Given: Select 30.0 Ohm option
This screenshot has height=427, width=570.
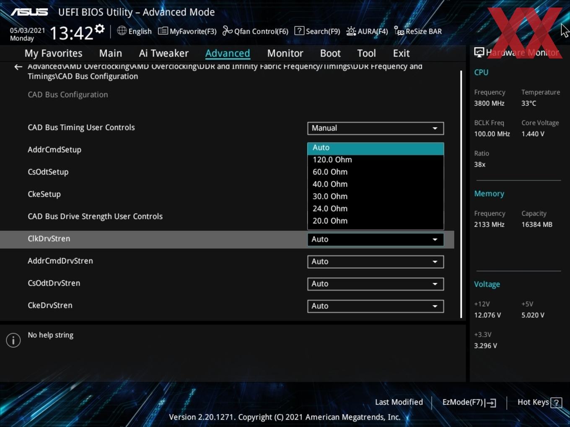Looking at the screenshot, I should click(376, 196).
